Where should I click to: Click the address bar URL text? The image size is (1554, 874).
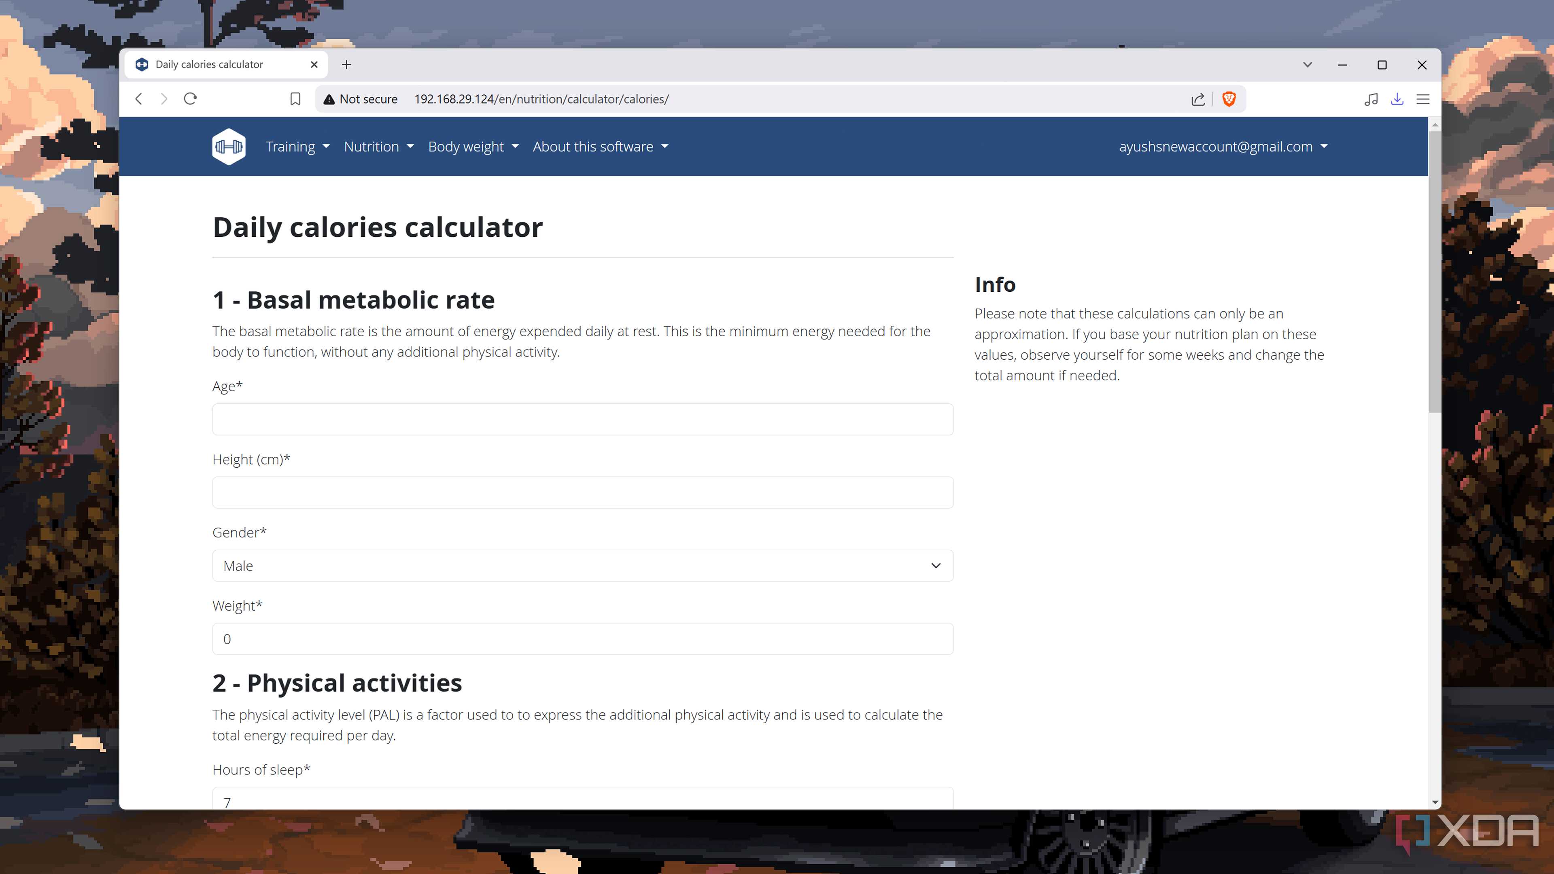coord(541,99)
